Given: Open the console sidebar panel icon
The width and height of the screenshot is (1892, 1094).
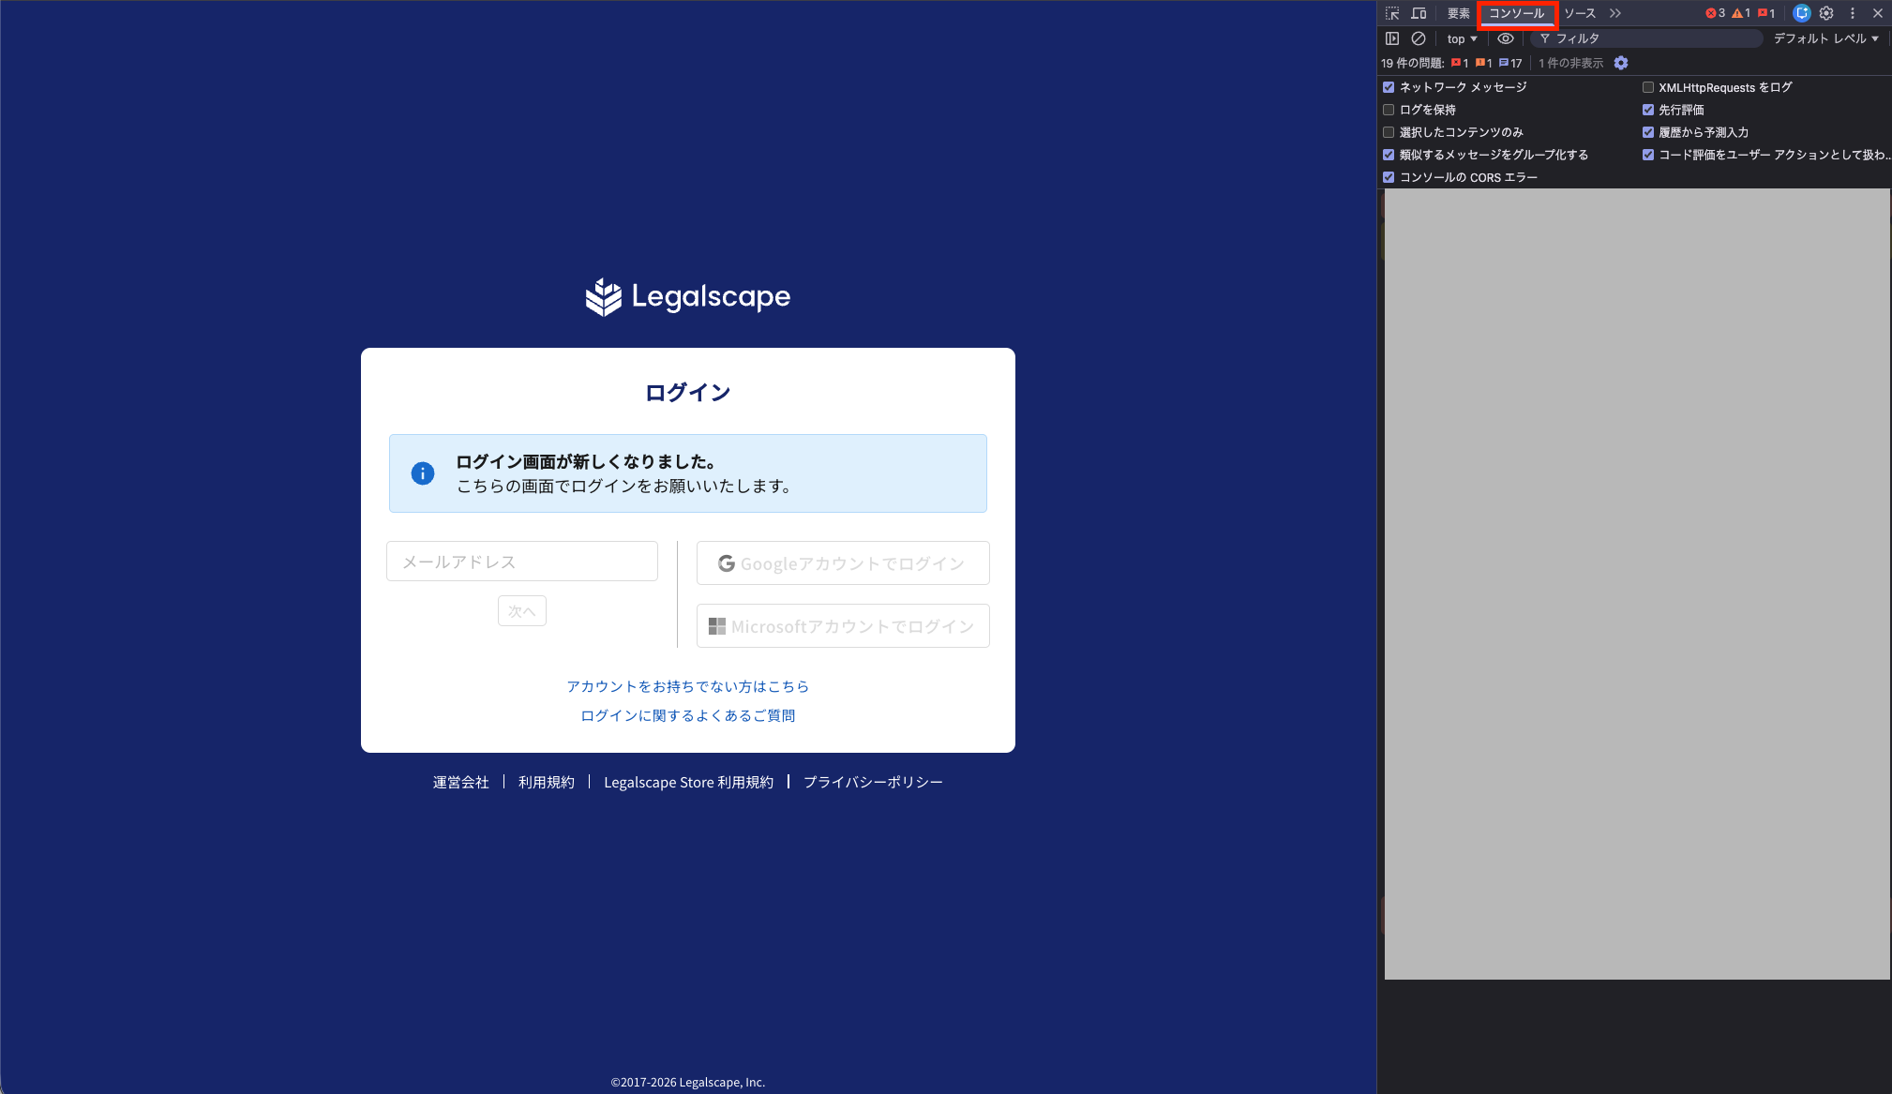Looking at the screenshot, I should coord(1392,38).
